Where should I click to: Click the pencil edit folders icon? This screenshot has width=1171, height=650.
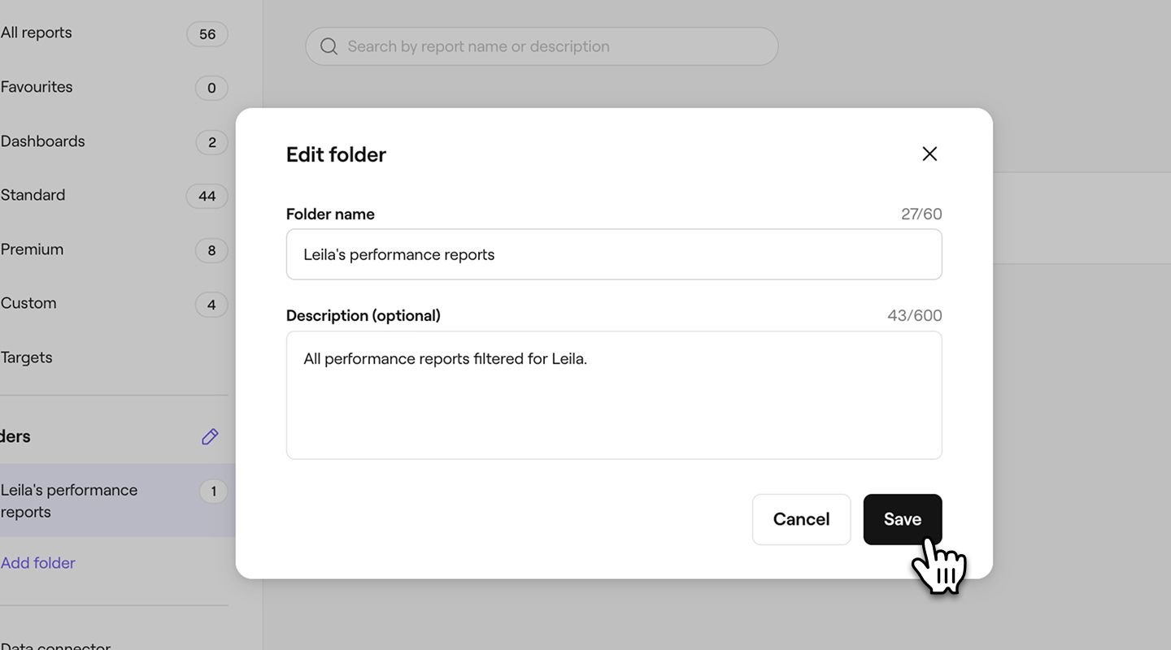210,437
